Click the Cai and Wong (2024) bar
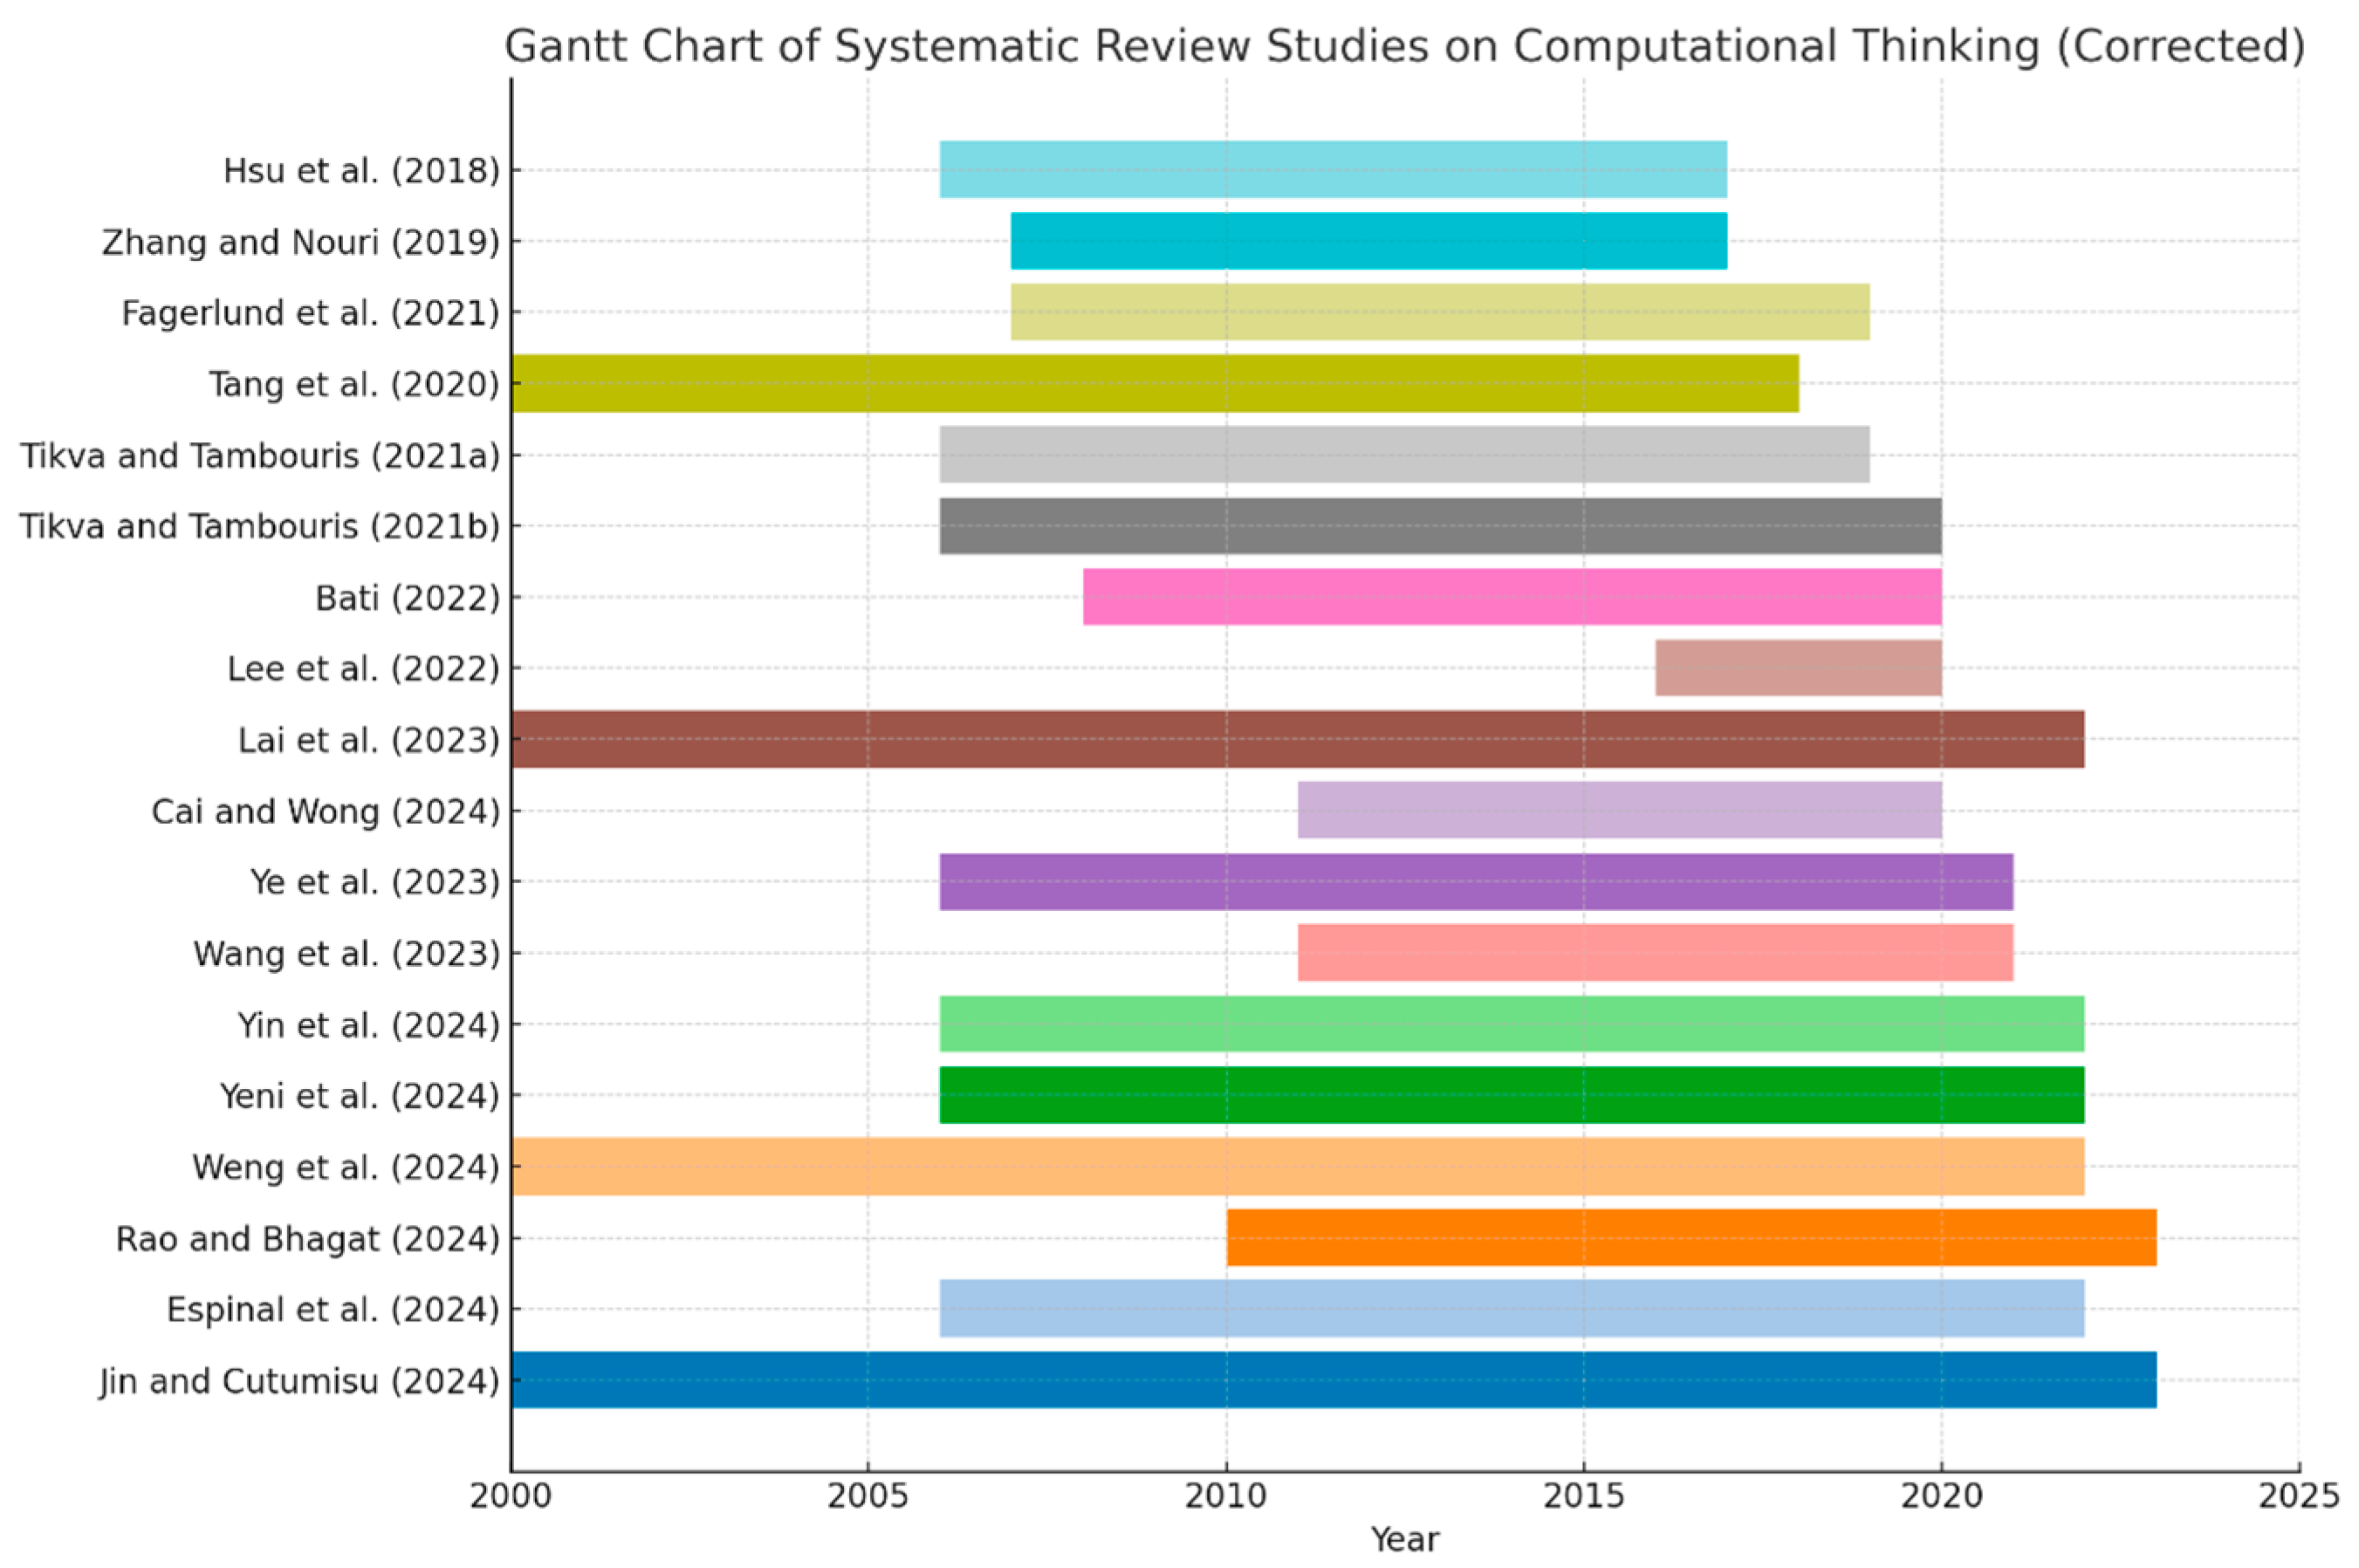 1619,810
